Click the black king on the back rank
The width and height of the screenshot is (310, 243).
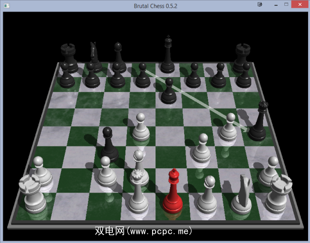pyautogui.click(x=168, y=54)
